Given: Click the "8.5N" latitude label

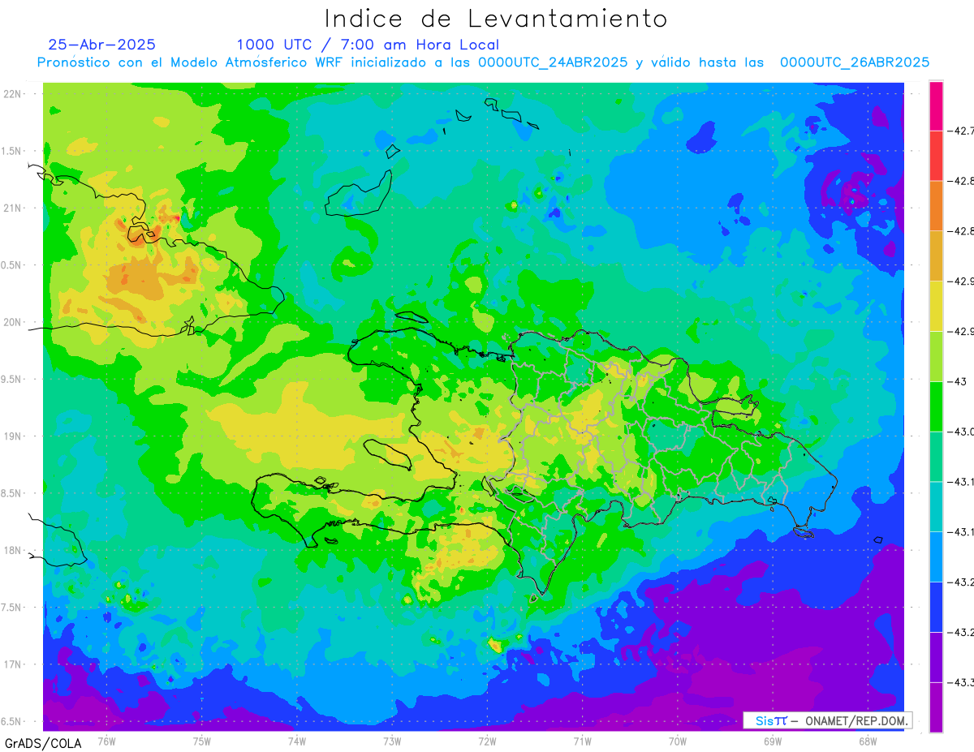Looking at the screenshot, I should 11,493.
